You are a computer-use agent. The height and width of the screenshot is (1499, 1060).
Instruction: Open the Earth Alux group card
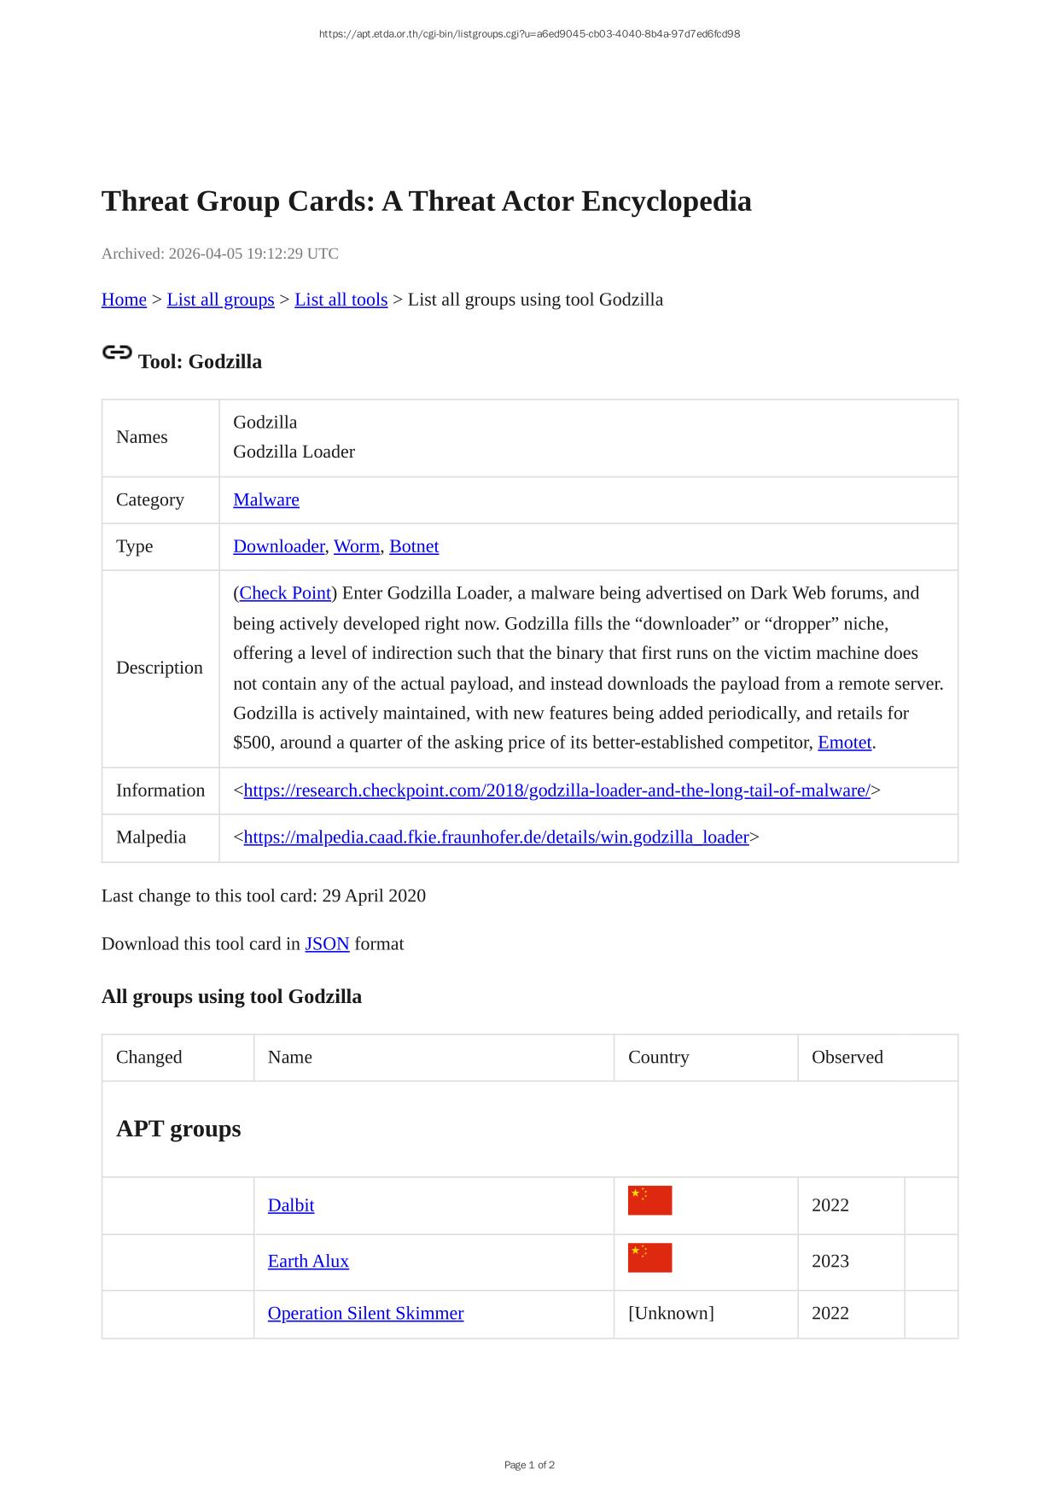pyautogui.click(x=308, y=1262)
